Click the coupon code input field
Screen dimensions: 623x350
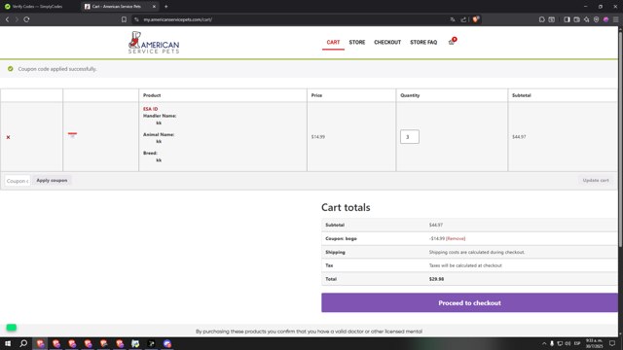18,181
